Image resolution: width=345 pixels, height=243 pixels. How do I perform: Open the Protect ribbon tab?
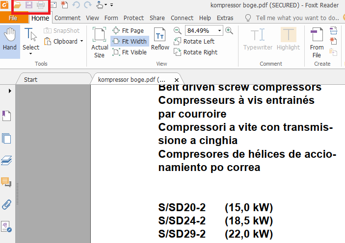coord(133,18)
